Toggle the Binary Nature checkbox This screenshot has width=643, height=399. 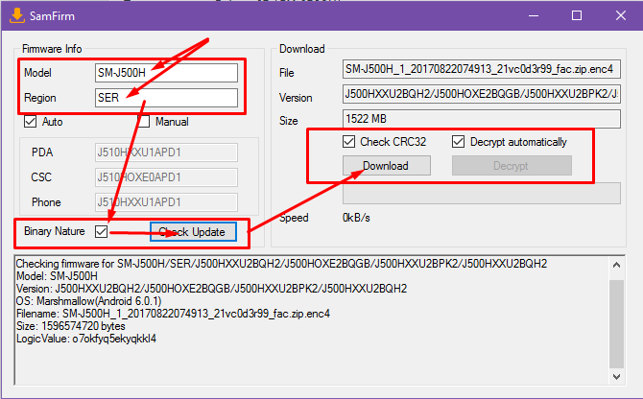(102, 231)
